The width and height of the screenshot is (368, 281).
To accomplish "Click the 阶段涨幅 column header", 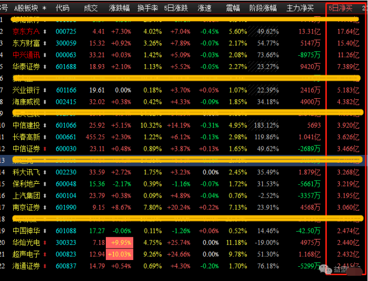I will click(263, 8).
